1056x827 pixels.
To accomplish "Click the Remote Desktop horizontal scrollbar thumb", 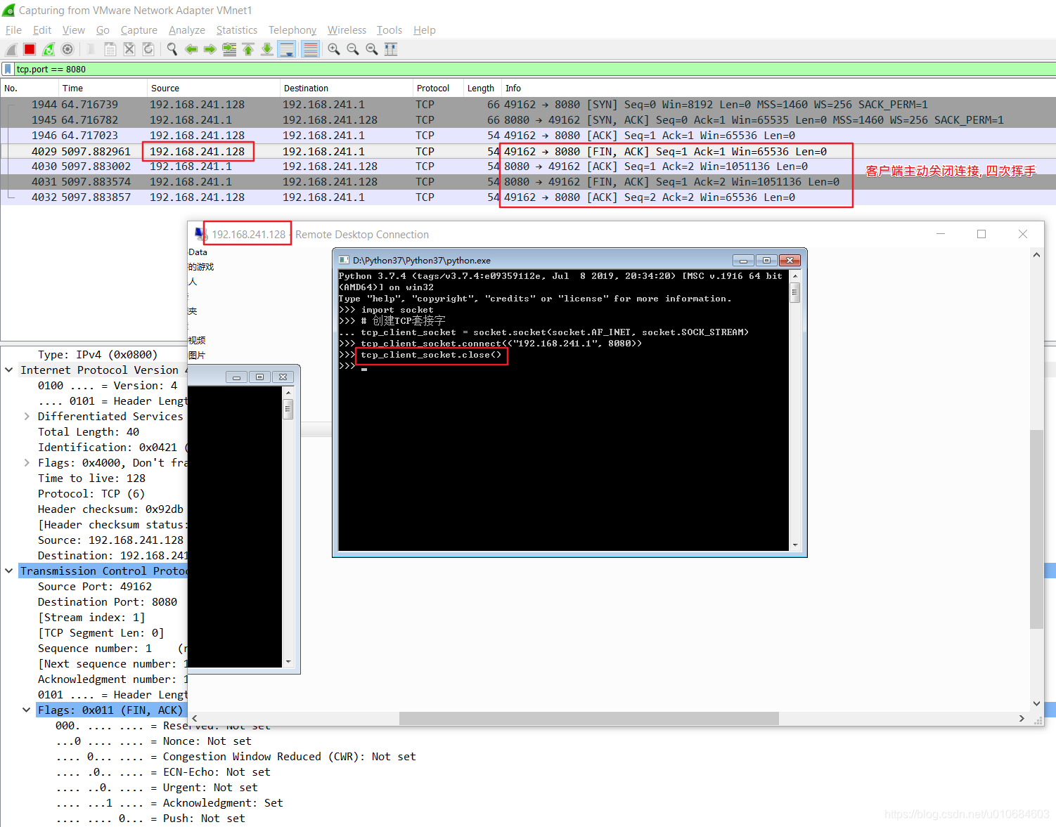I will click(x=589, y=718).
